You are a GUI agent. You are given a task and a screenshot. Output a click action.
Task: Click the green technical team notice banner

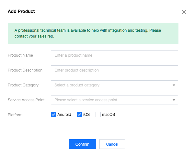tap(93, 33)
